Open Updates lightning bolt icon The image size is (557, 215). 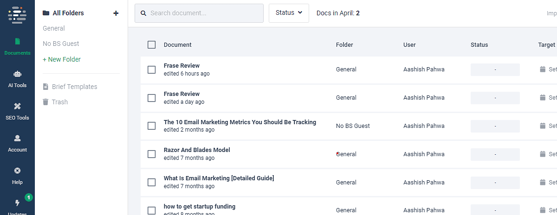[x=17, y=203]
